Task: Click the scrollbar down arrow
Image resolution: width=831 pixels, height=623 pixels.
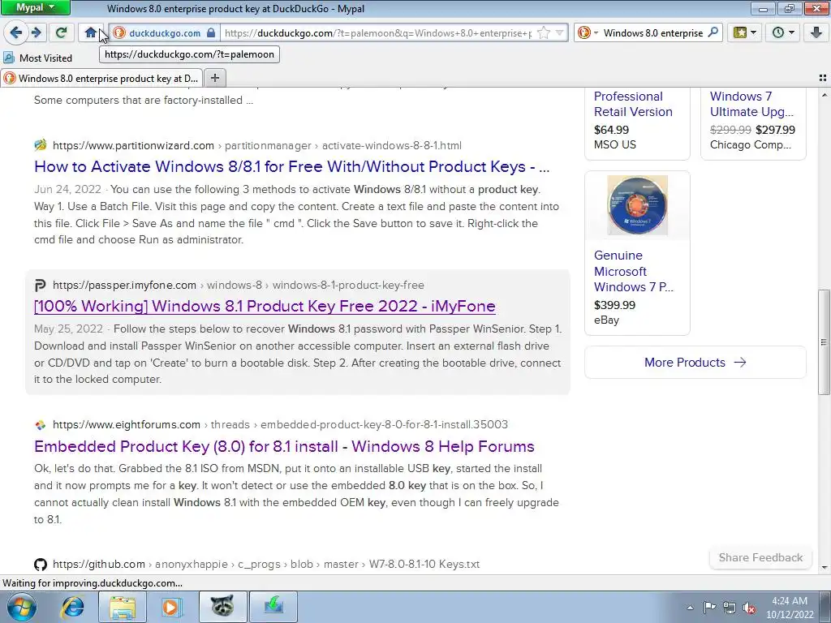Action: tap(825, 567)
